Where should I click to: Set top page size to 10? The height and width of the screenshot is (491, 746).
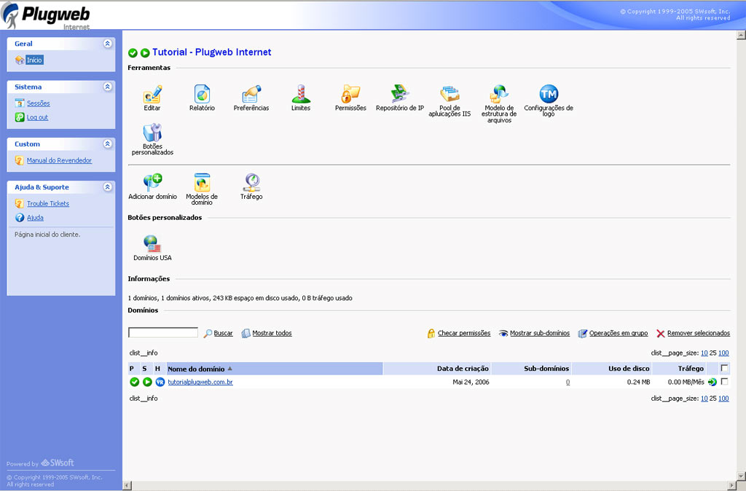point(704,353)
